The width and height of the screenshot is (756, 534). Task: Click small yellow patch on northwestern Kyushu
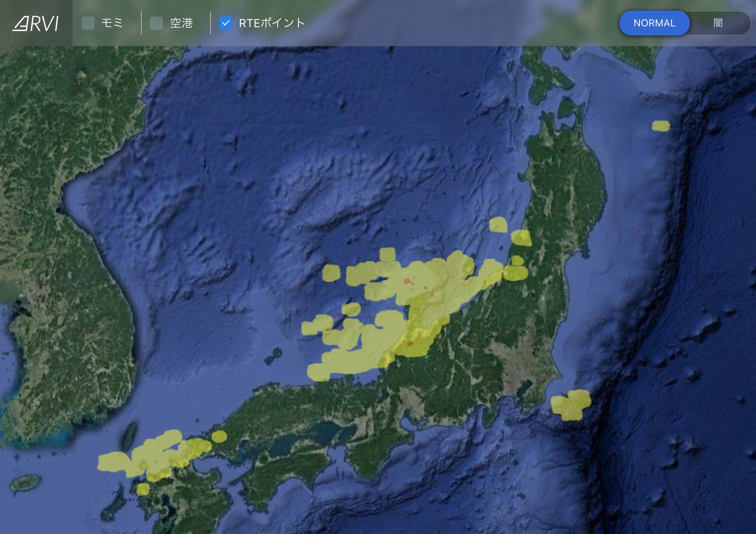(143, 489)
